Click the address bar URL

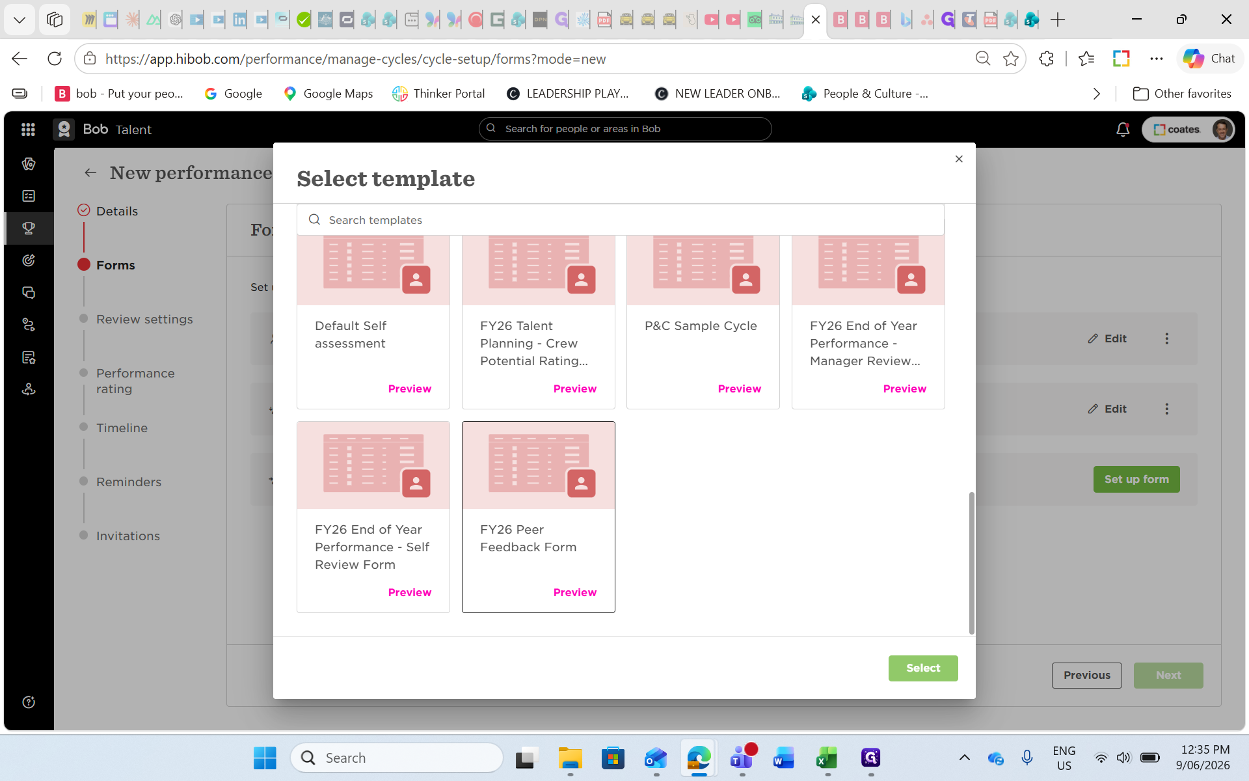(355, 59)
